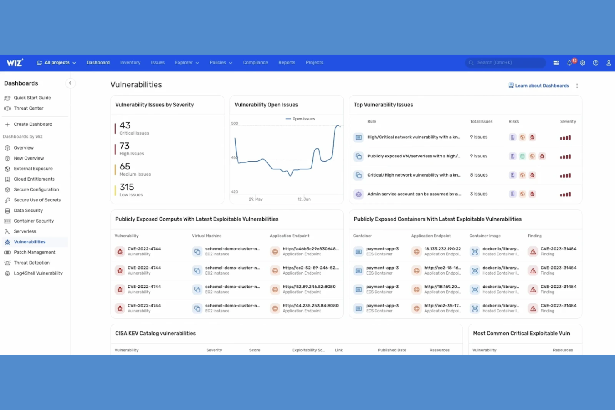Open the Log4Shell Vulnerability dashboard
615x410 pixels.
click(x=37, y=273)
